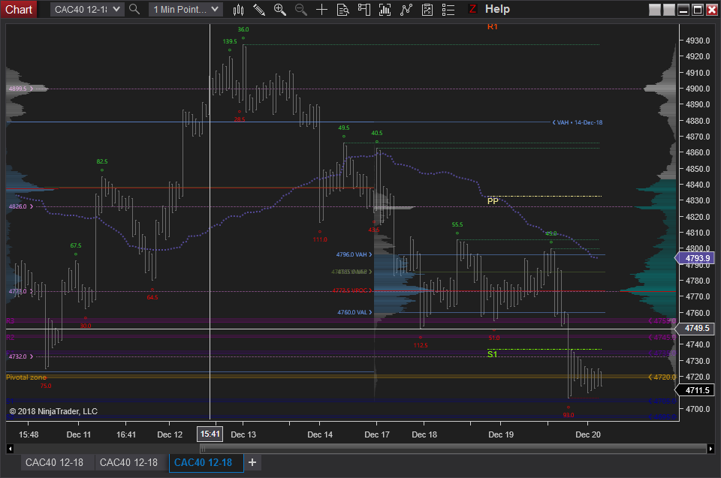
Task: Click the horizontal scrollbar thumb
Action: (x=453, y=449)
